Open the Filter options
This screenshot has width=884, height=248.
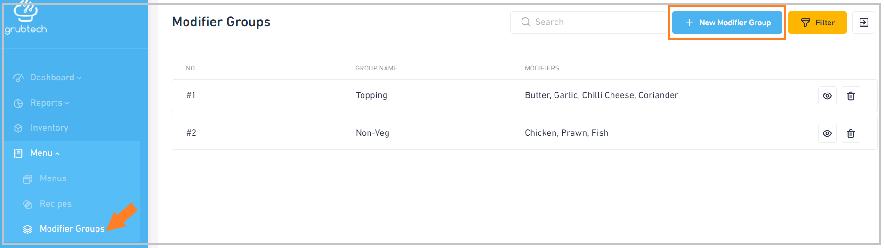817,23
